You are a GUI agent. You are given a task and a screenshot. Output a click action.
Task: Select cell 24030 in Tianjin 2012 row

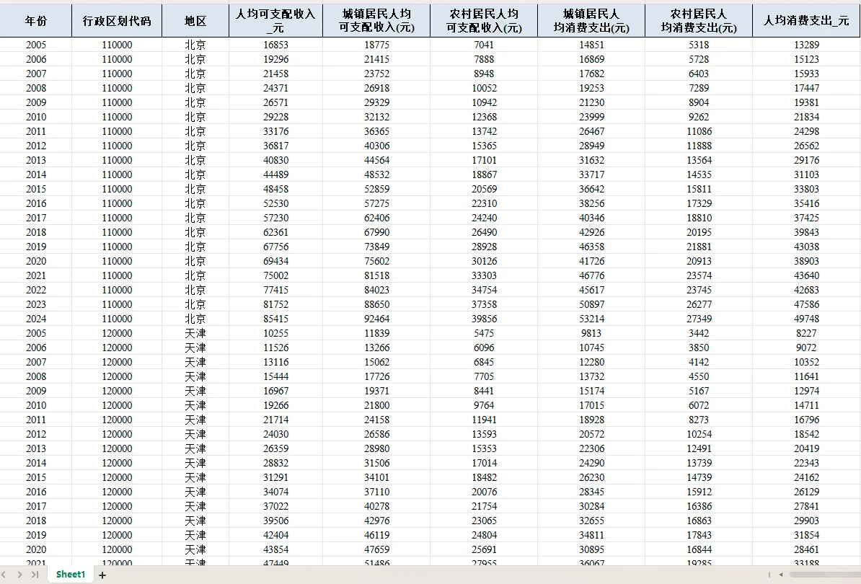275,434
